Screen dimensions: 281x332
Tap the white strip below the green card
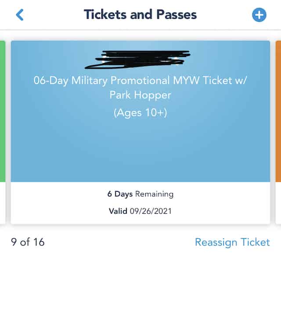click(3, 203)
